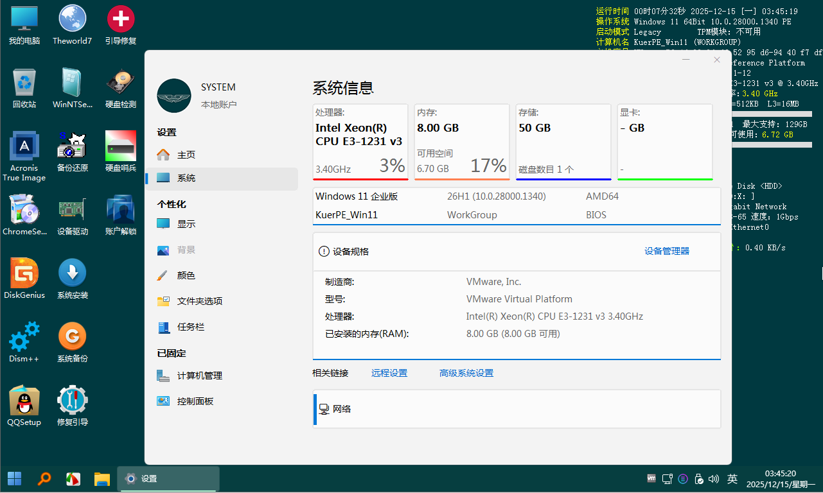Toggle the 英 input language indicator
The image size is (823, 493).
coord(732,479)
